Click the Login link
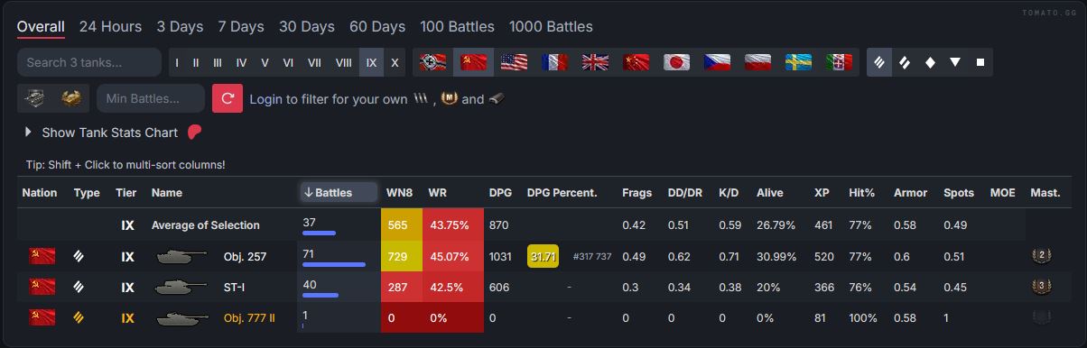Viewport: 1087px width, 348px height. (265, 99)
